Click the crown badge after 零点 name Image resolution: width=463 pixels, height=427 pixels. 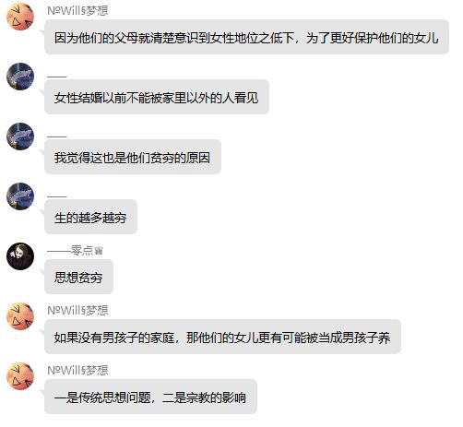[99, 251]
